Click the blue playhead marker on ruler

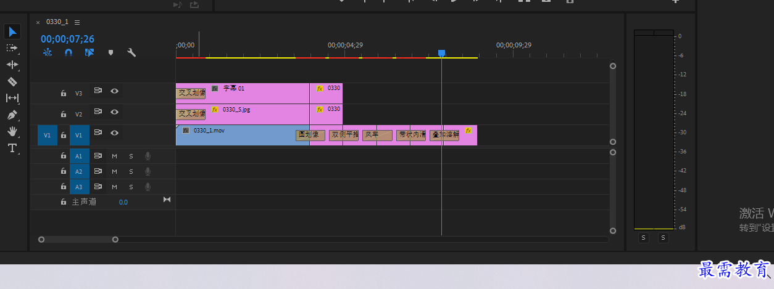pos(441,54)
